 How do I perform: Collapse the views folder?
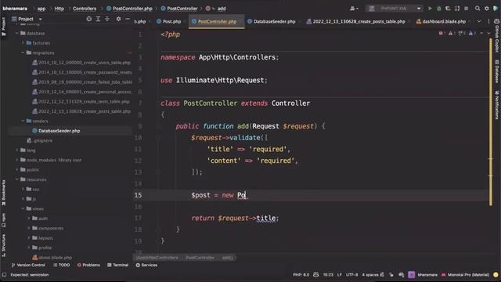pyautogui.click(x=23, y=208)
